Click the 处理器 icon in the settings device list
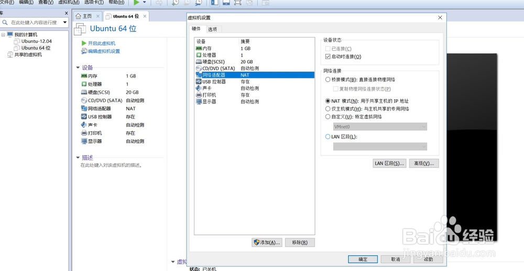This screenshot has width=524, height=271. point(199,55)
